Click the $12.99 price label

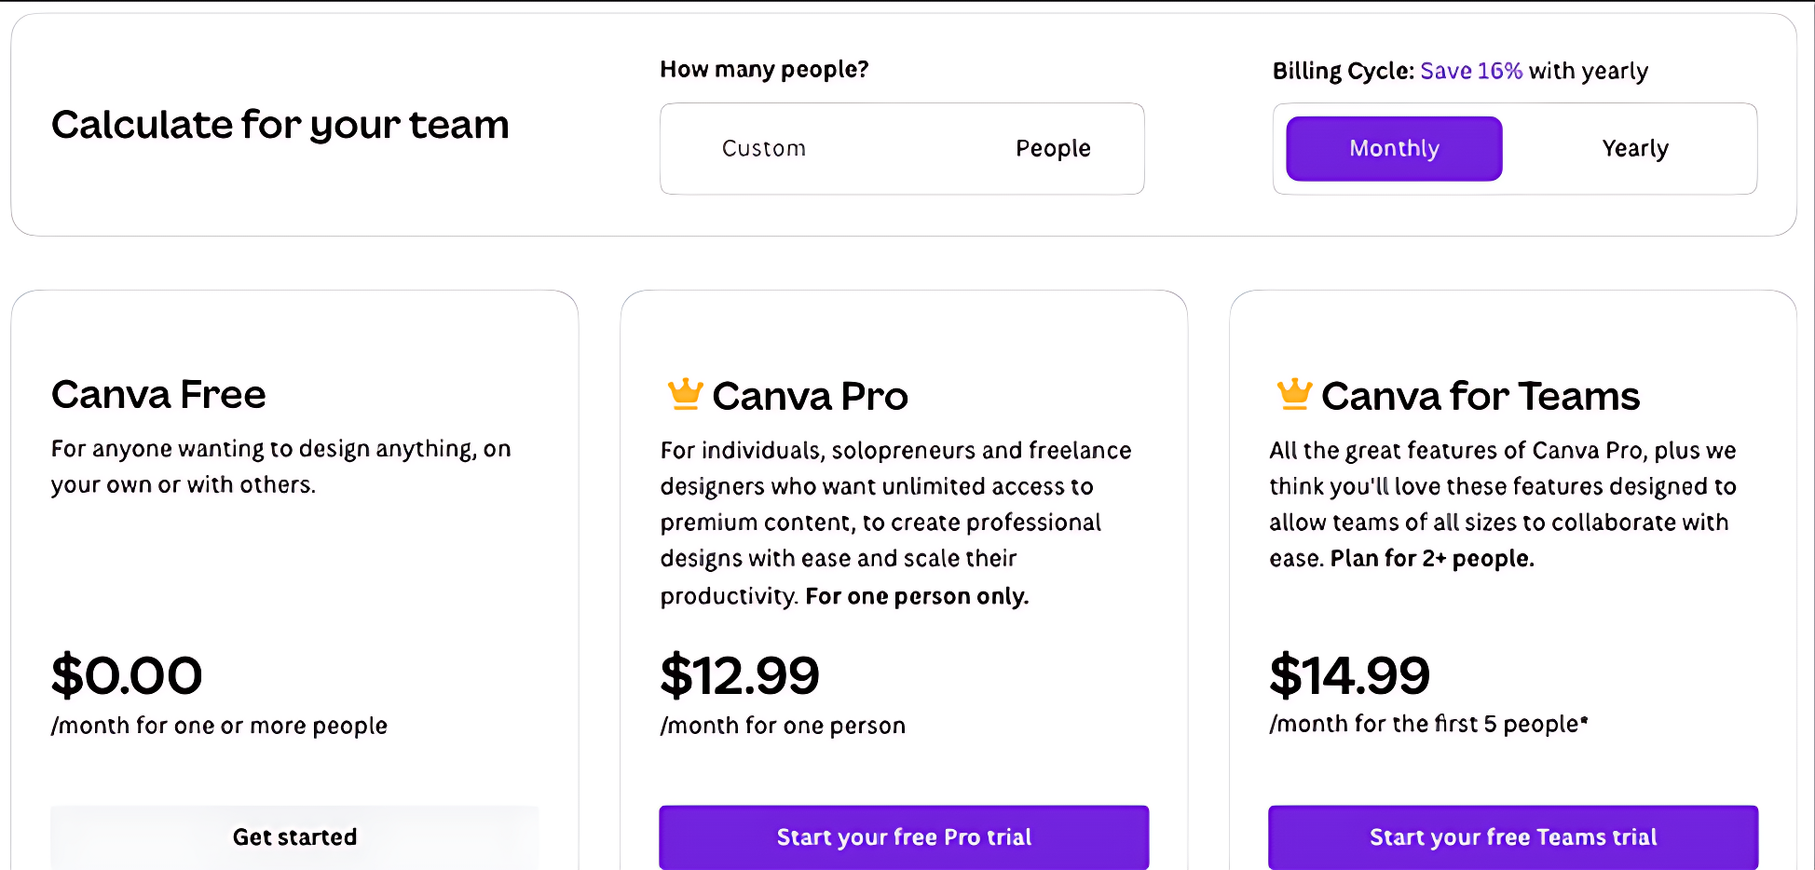pyautogui.click(x=739, y=674)
